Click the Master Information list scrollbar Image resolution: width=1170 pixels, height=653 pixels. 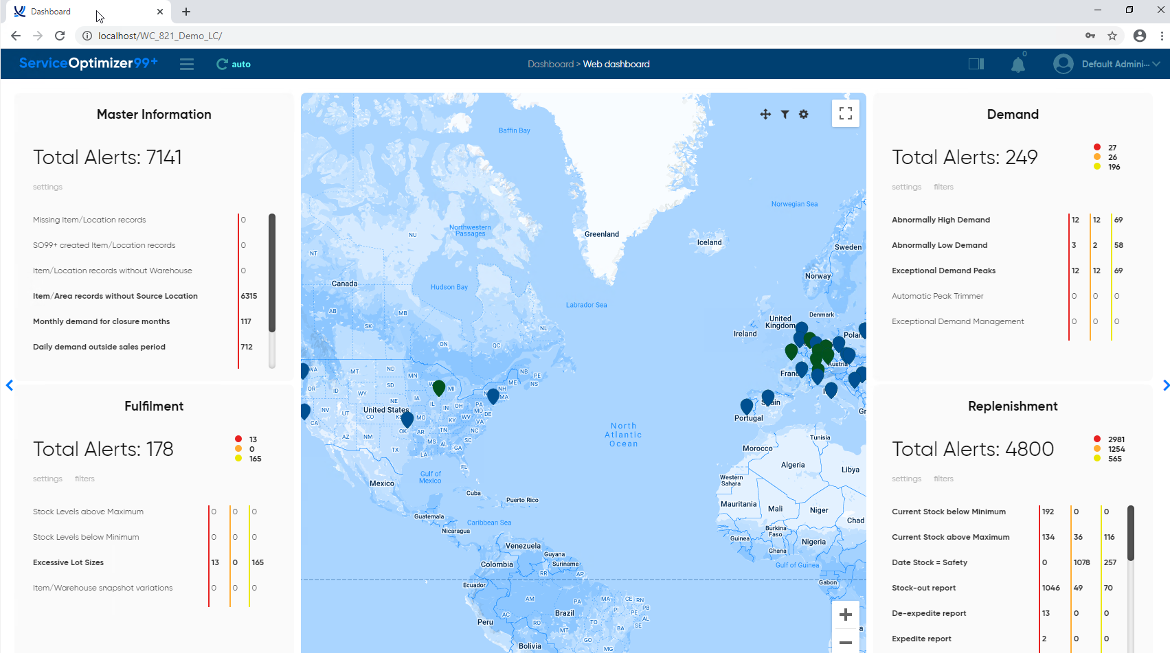click(272, 273)
